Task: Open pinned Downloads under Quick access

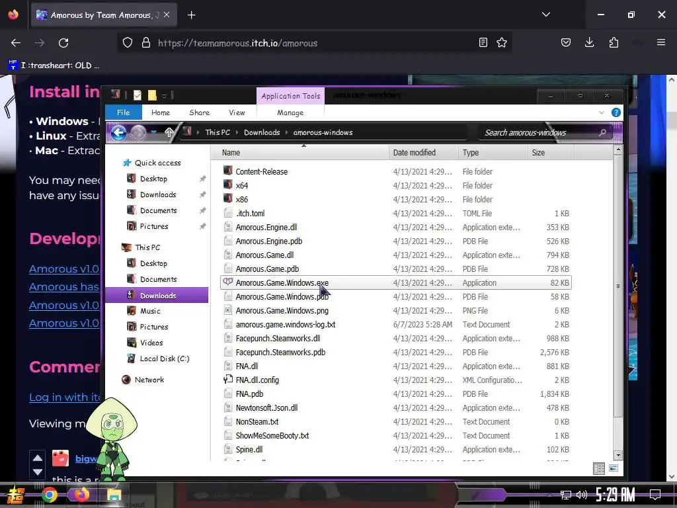Action: pyautogui.click(x=158, y=195)
